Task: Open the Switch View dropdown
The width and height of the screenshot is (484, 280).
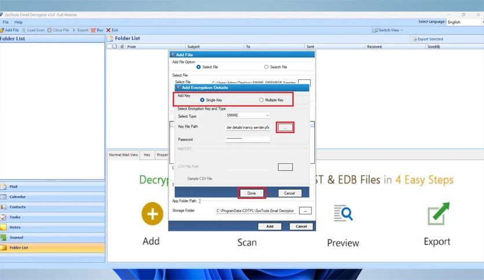Action: point(388,30)
